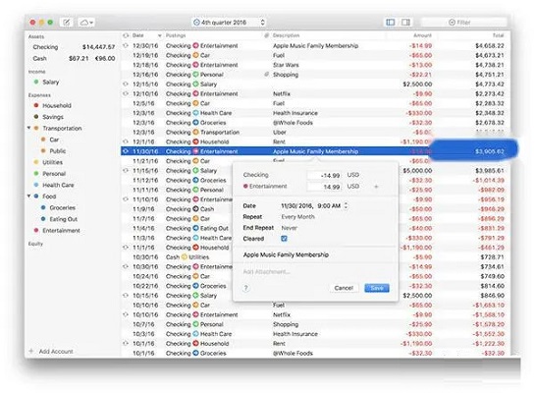Select the Utilities category in sidebar

52,162
